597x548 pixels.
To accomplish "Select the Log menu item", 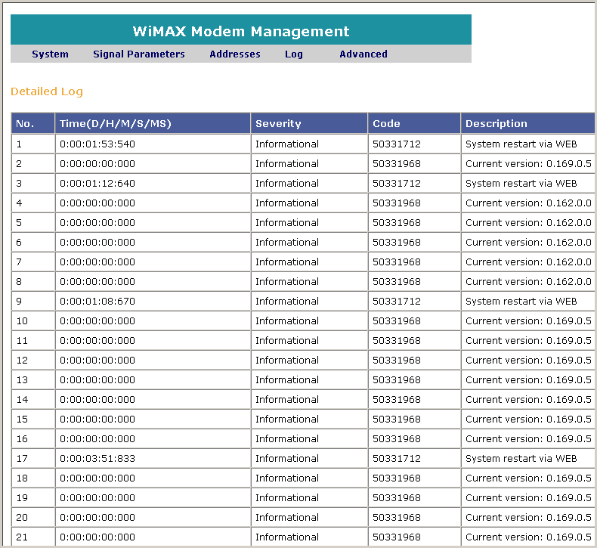I will pos(293,54).
